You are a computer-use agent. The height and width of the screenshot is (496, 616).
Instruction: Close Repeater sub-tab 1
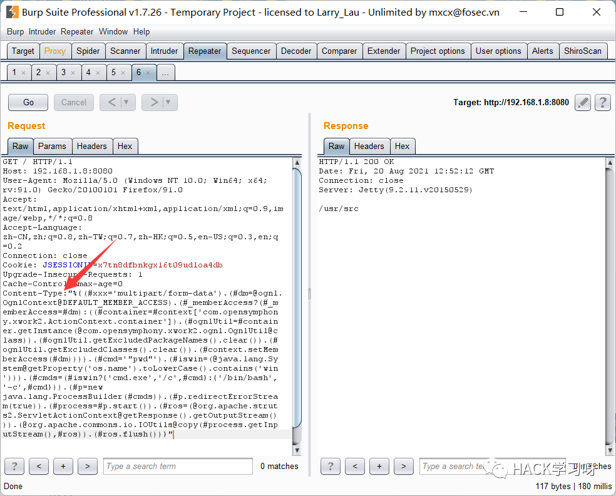coord(24,73)
